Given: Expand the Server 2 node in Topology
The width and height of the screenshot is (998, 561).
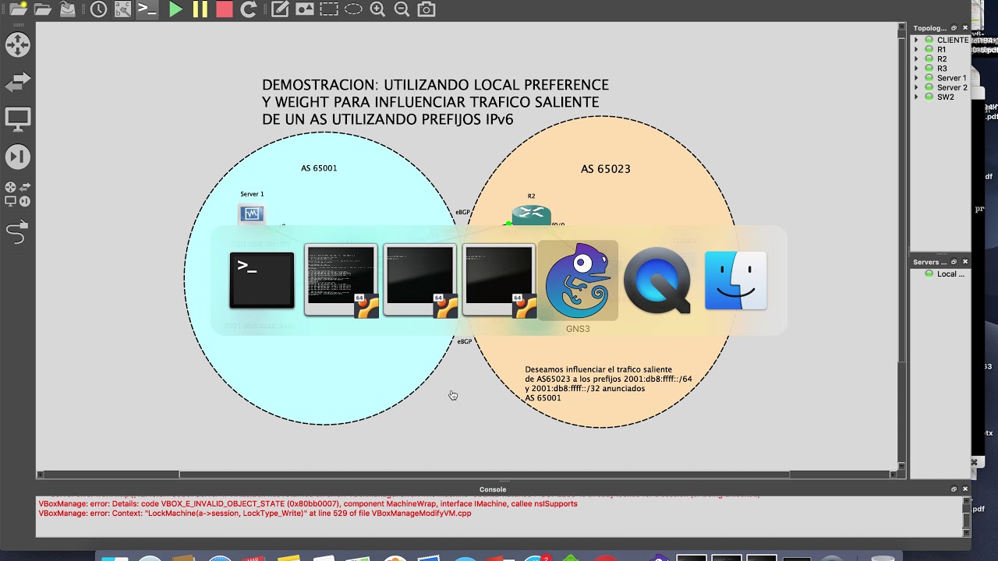Looking at the screenshot, I should coord(916,87).
